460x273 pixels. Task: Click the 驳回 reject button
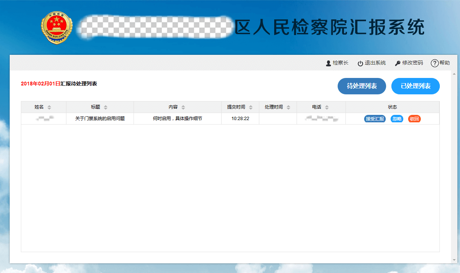[414, 119]
